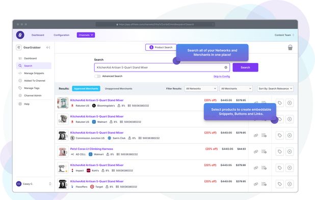
Task: Expand the All Merchants filter
Action: pos(237,89)
